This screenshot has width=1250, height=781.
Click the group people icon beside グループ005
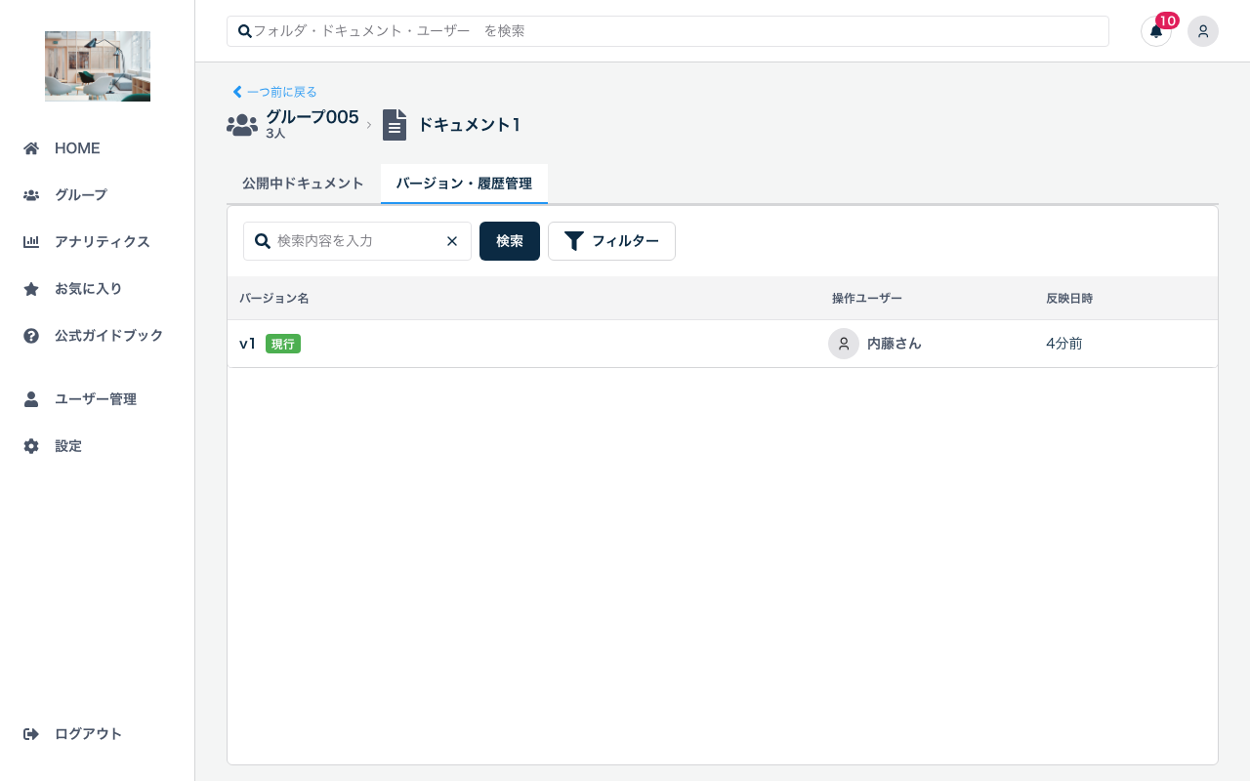pyautogui.click(x=242, y=125)
